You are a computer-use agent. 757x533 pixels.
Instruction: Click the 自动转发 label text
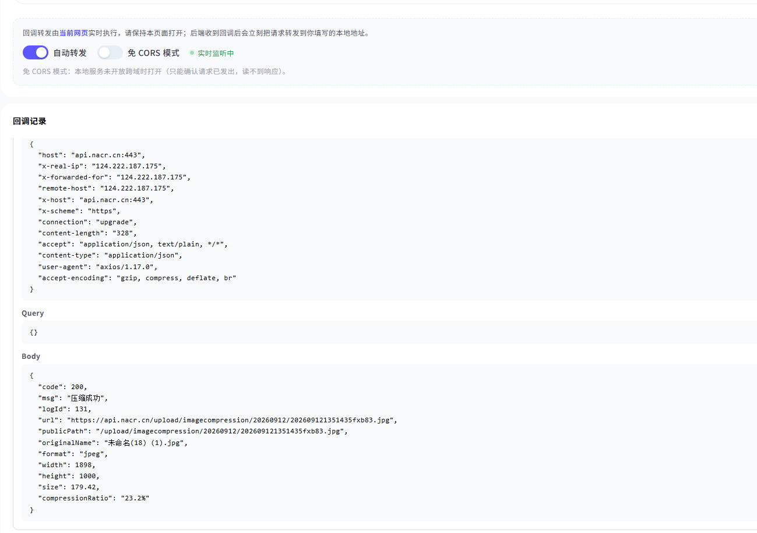click(70, 52)
